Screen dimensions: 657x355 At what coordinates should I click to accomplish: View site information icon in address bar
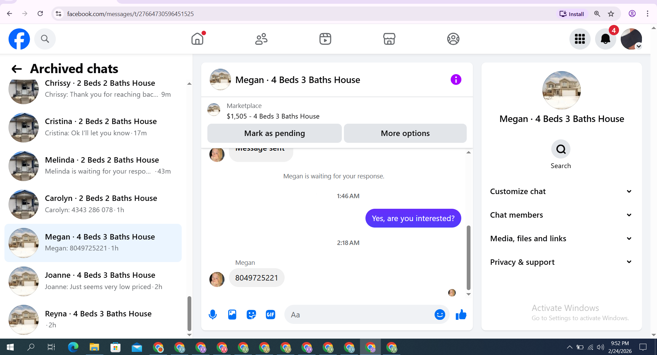coord(59,14)
